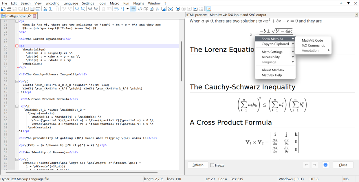Open the Document Map icon
Viewport: 359px width, 182px height.
click(x=146, y=9)
